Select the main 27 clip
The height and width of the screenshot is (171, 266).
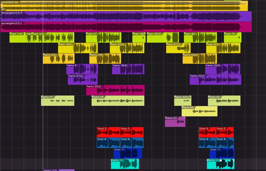tap(104, 37)
